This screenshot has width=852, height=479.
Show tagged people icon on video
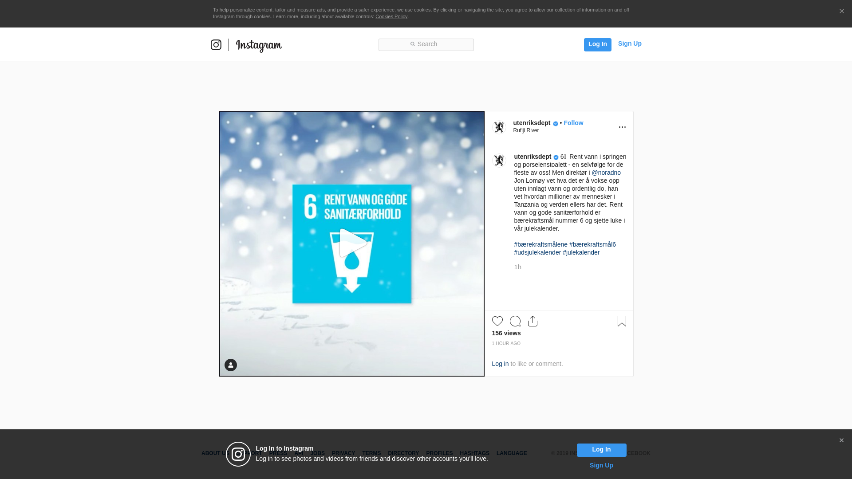231,365
